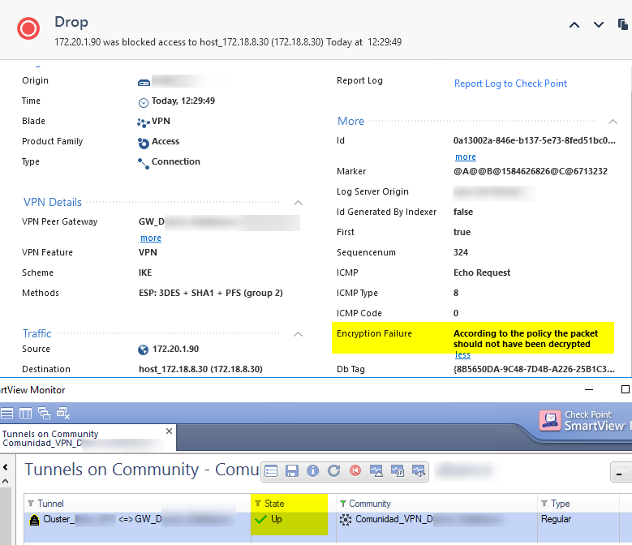Click the red stop icon in toolbar
This screenshot has height=545, width=632.
click(x=355, y=470)
